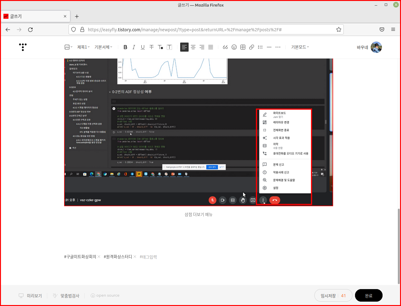
Task: Insert a horizontal divider line
Action: tap(269, 47)
